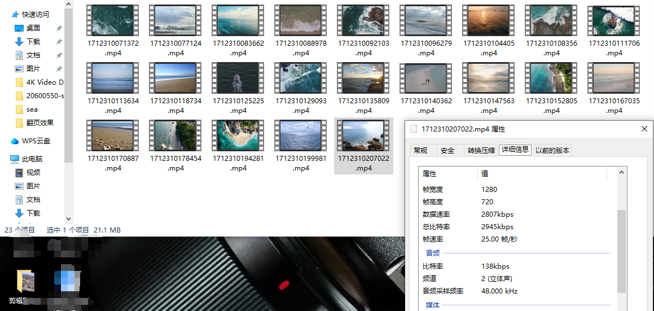Image resolution: width=654 pixels, height=311 pixels.
Task: Select the 详细信息 tab
Action: (515, 150)
